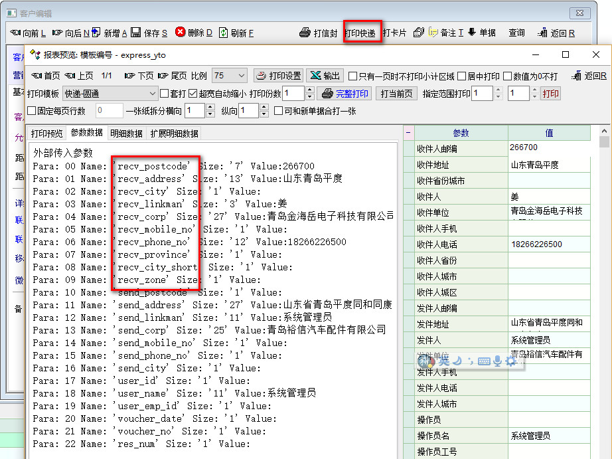Open the 打印模板 template dropdown
Viewport: 612px width, 459px height.
(153, 94)
